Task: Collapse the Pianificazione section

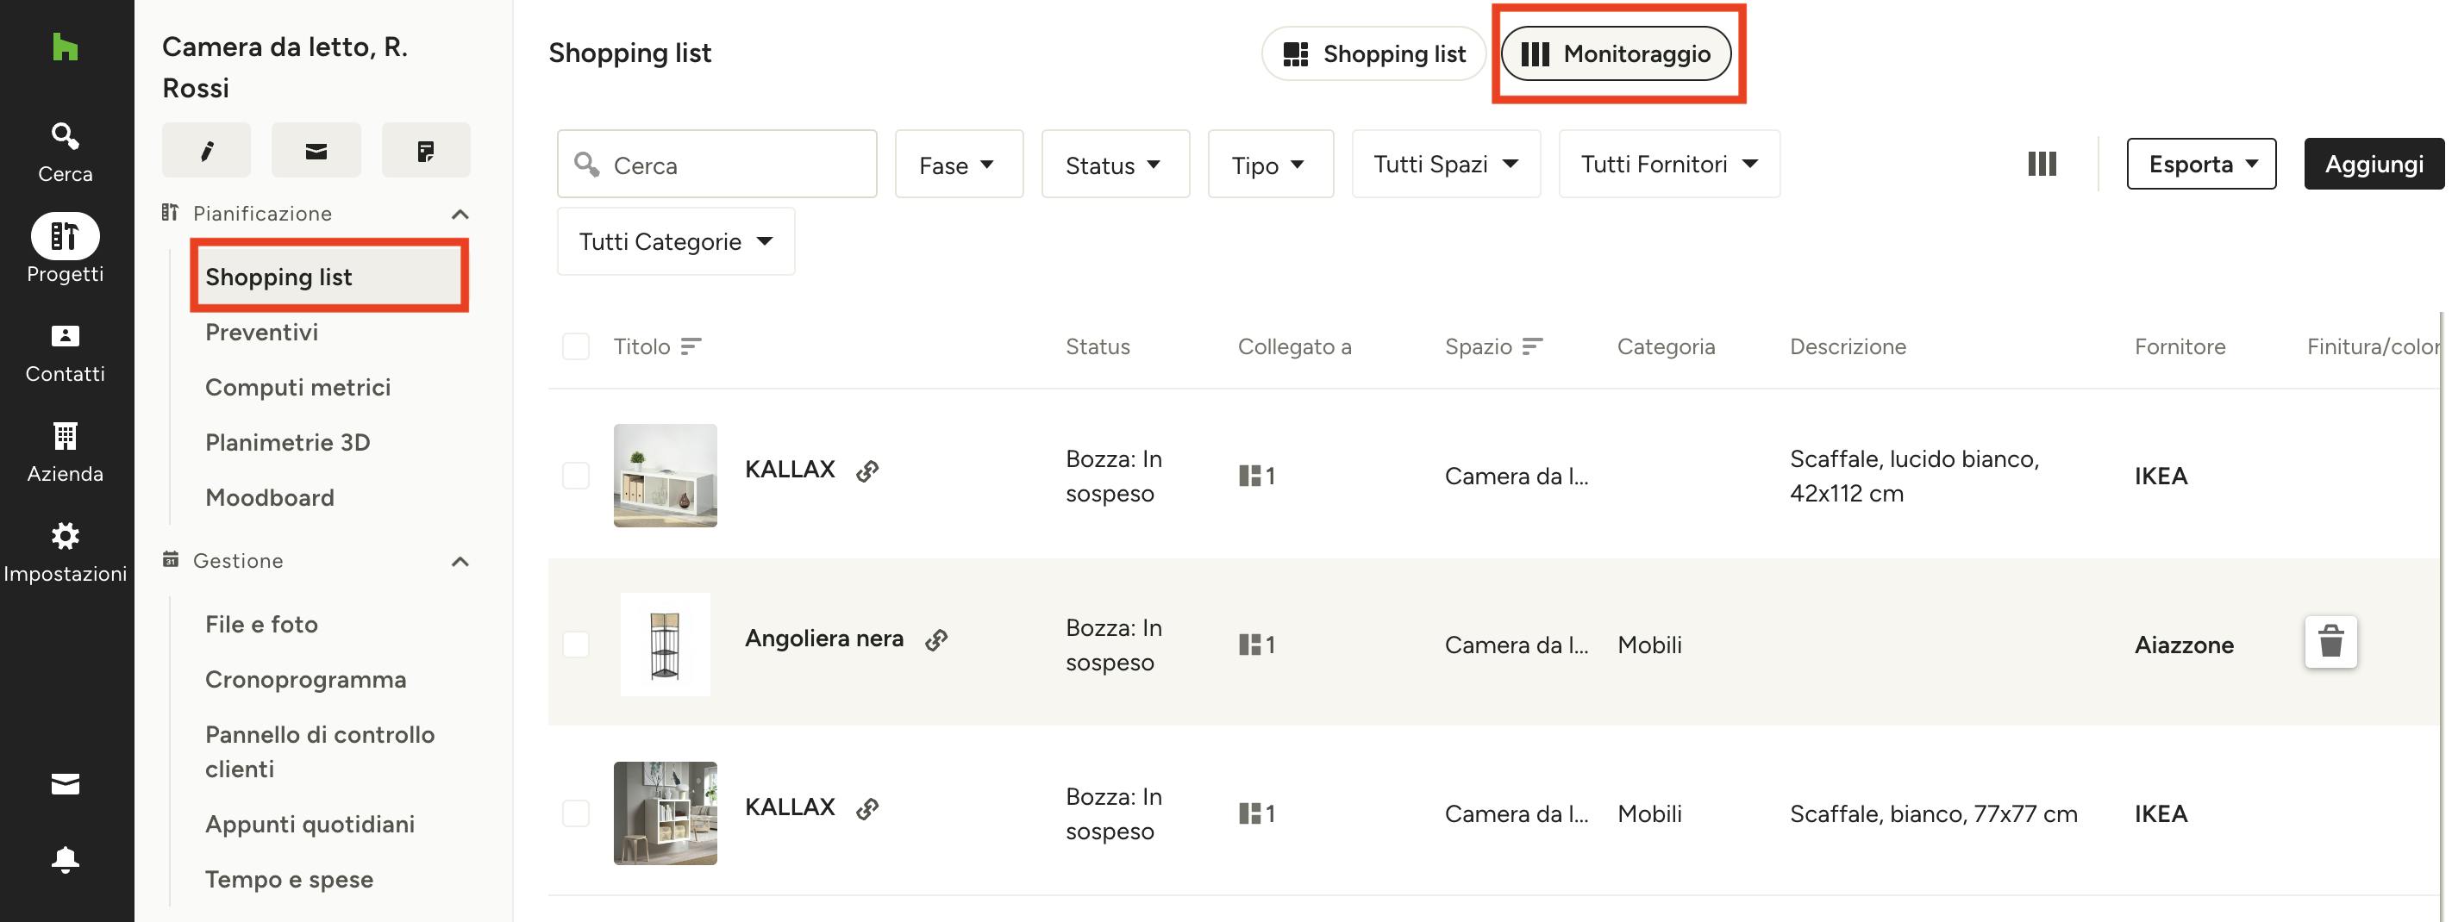Action: pos(460,214)
